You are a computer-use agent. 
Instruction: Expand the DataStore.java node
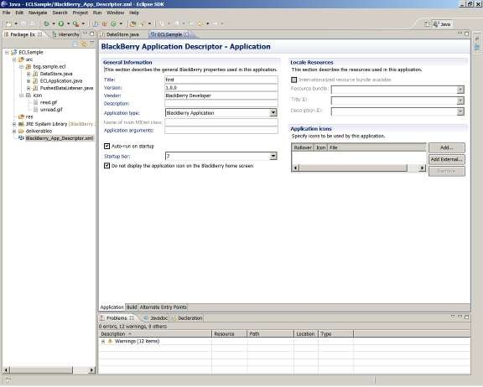29,74
